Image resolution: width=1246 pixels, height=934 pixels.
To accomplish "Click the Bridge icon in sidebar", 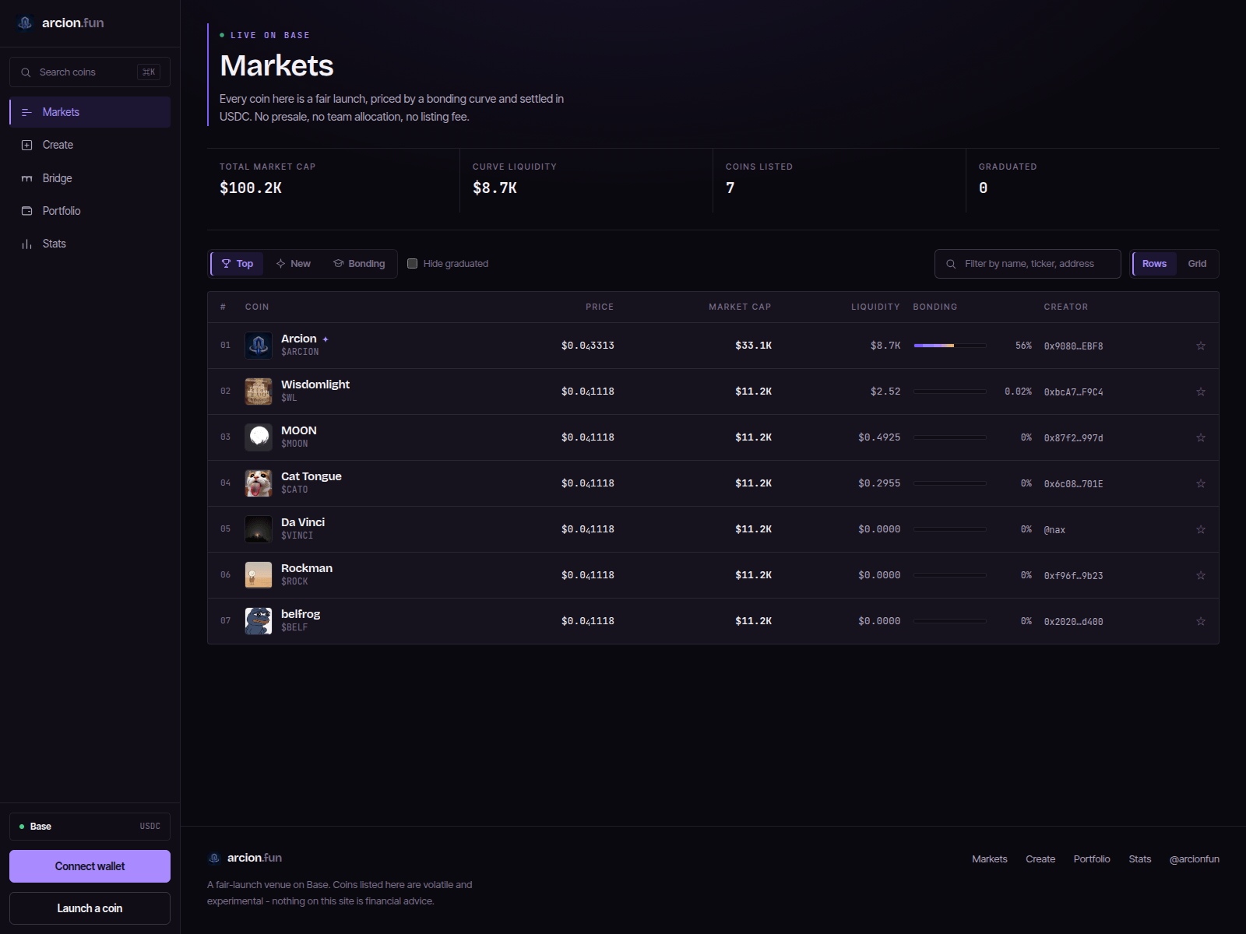I will [x=26, y=178].
